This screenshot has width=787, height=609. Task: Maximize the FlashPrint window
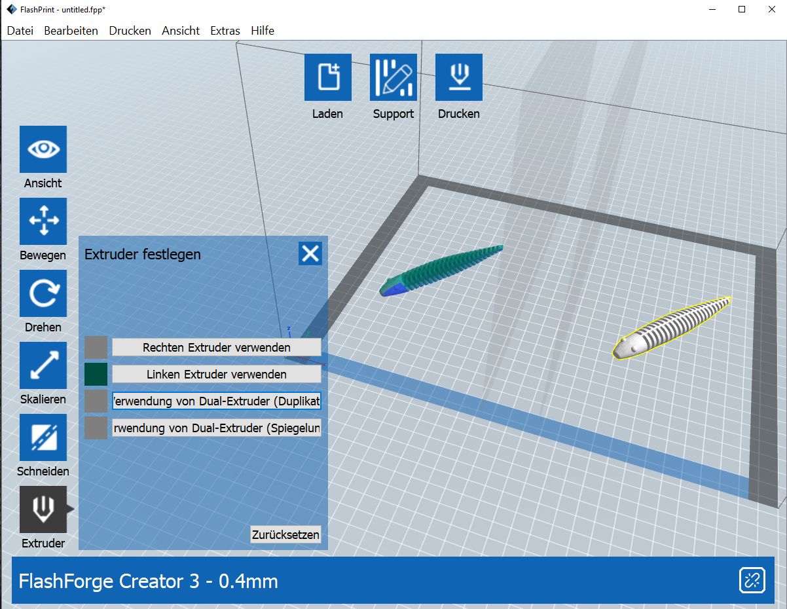click(742, 9)
